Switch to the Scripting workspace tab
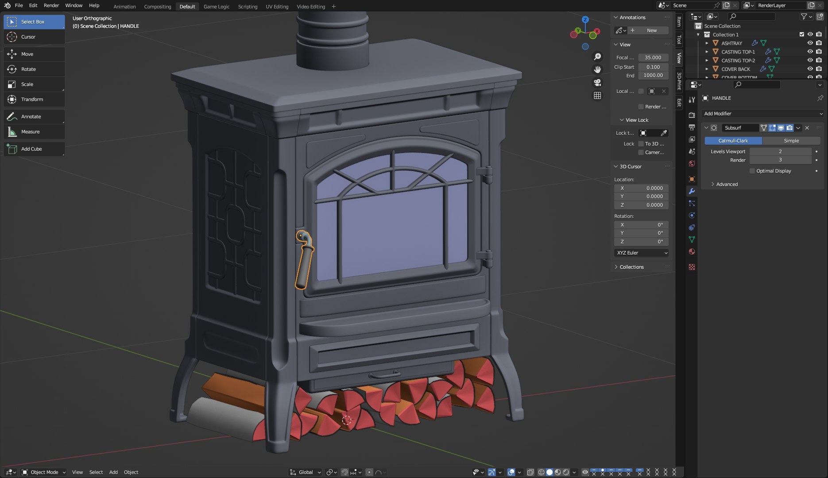This screenshot has width=828, height=478. click(x=248, y=7)
